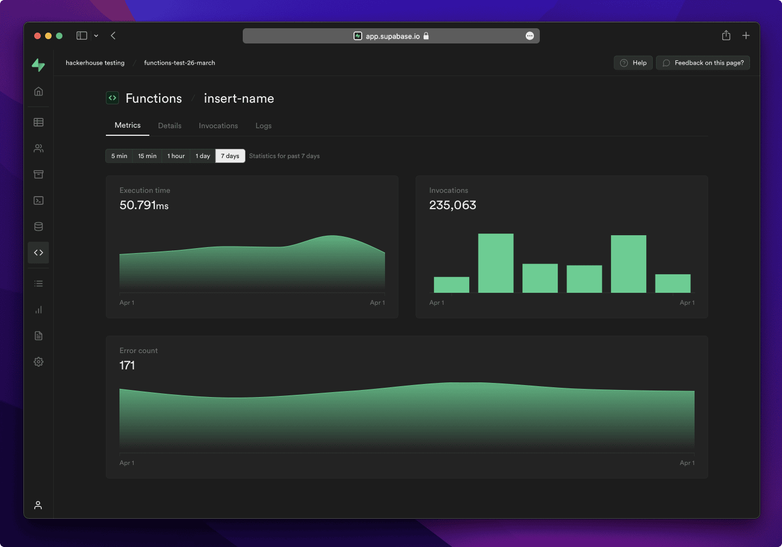Open project Settings gear icon

point(38,361)
